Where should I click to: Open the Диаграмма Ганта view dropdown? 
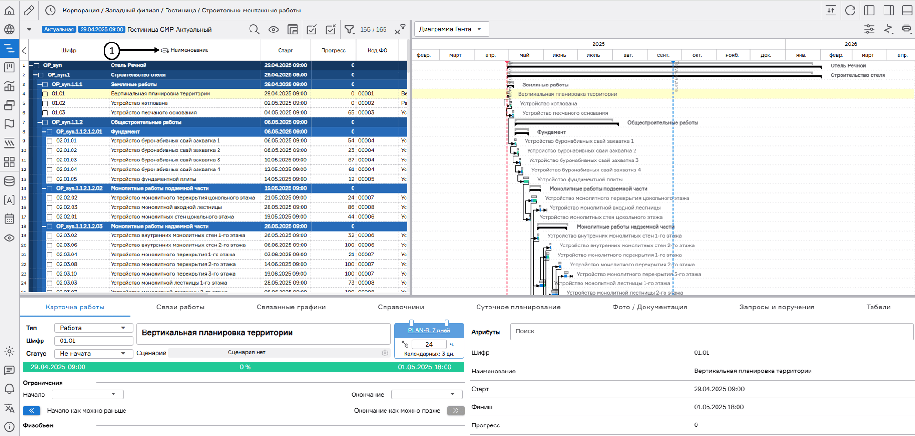pos(451,29)
